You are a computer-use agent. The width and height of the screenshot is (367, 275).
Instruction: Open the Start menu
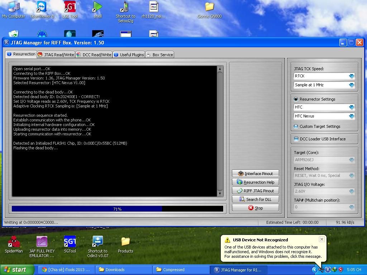click(x=17, y=270)
